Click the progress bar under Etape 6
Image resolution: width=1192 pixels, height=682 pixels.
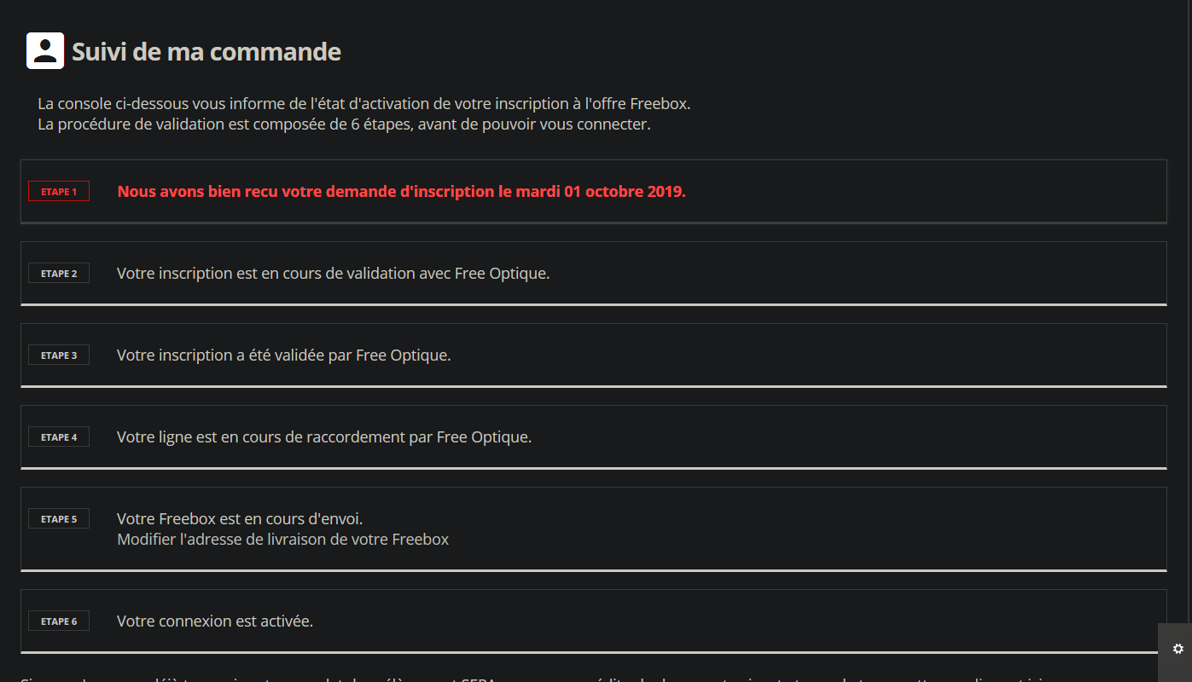(x=593, y=651)
